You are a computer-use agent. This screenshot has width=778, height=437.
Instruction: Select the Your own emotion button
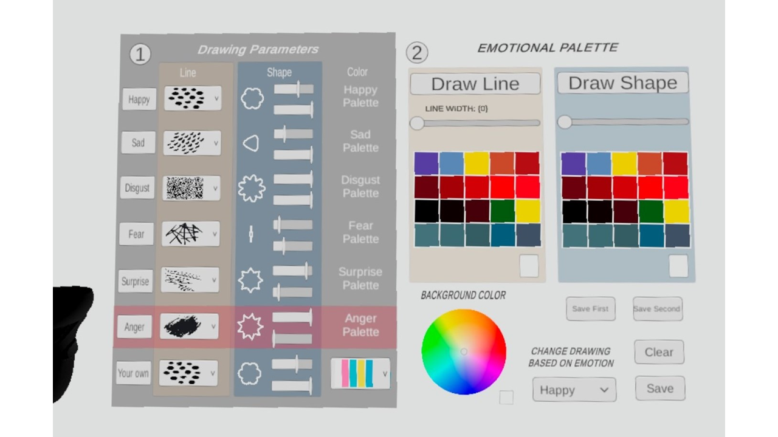[133, 373]
